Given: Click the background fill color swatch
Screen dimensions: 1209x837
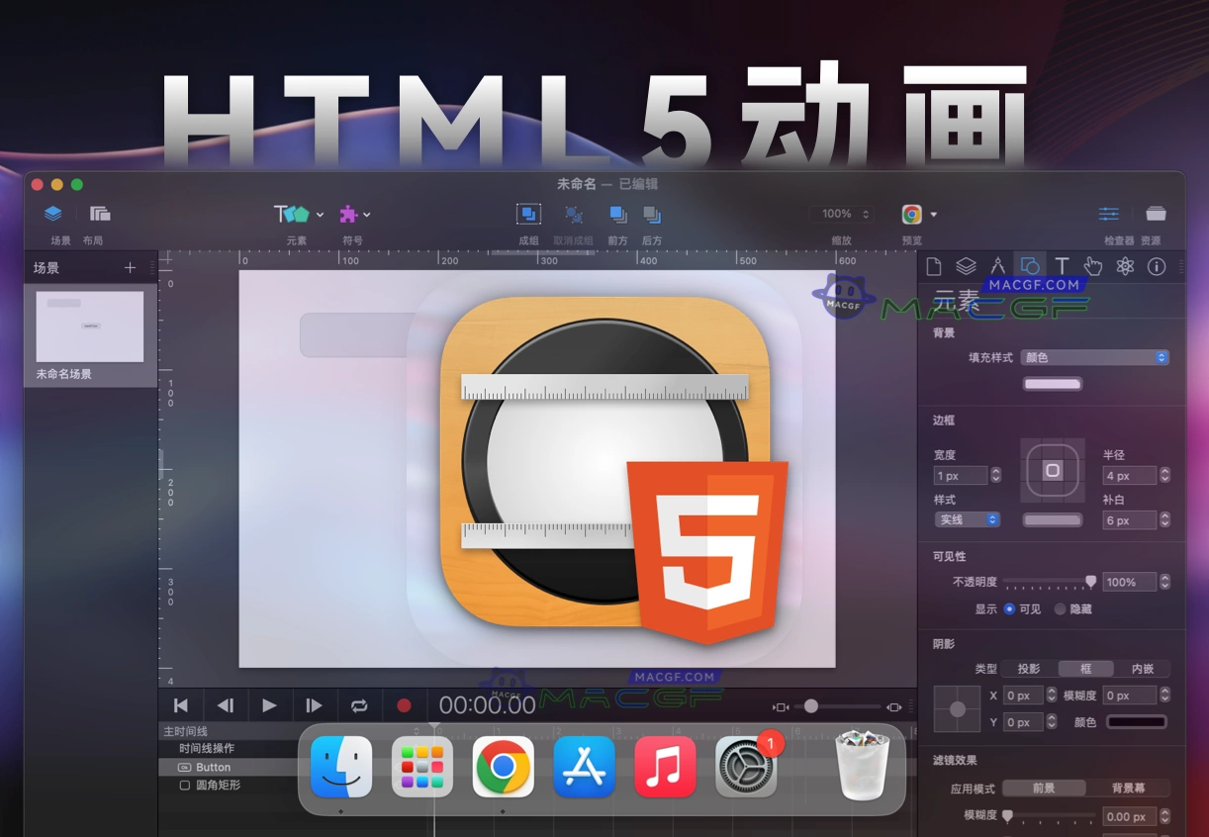Looking at the screenshot, I should click(x=1052, y=384).
